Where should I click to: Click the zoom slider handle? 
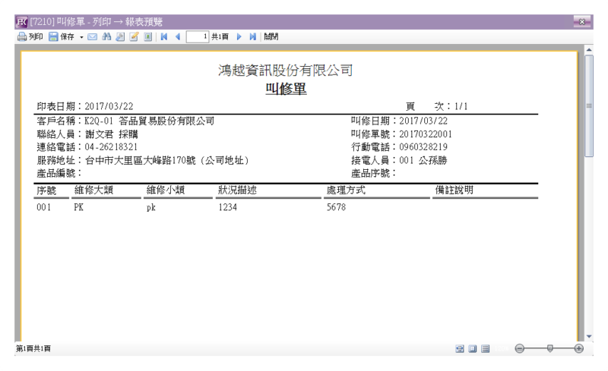pos(549,348)
